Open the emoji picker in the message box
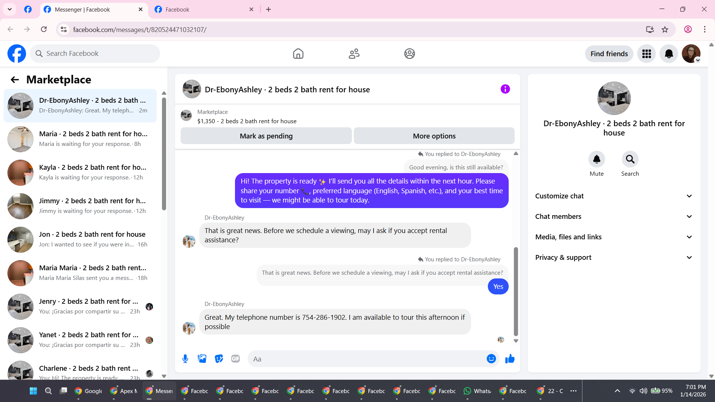 point(491,359)
